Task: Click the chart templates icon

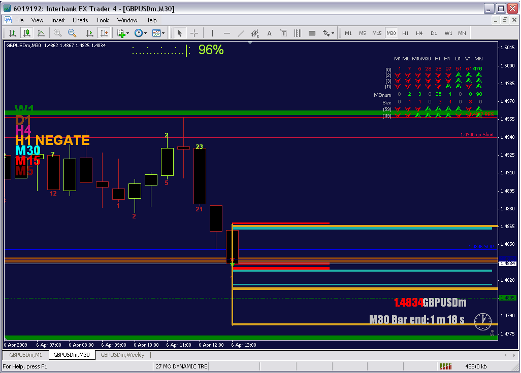Action: (x=156, y=33)
